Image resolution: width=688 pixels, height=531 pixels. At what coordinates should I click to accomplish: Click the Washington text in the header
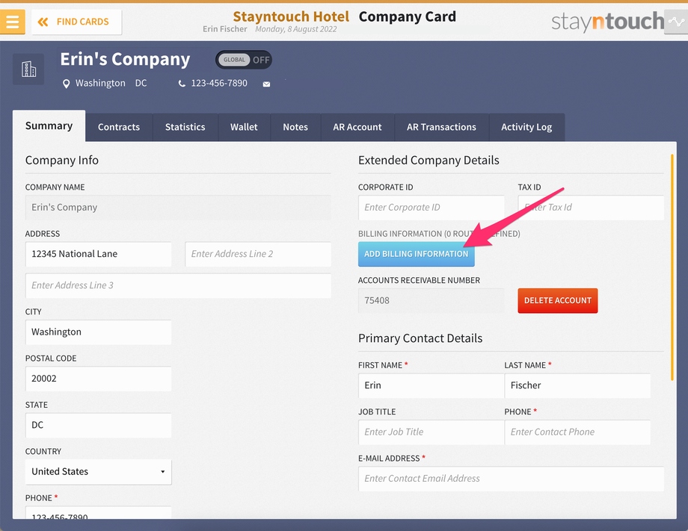100,83
